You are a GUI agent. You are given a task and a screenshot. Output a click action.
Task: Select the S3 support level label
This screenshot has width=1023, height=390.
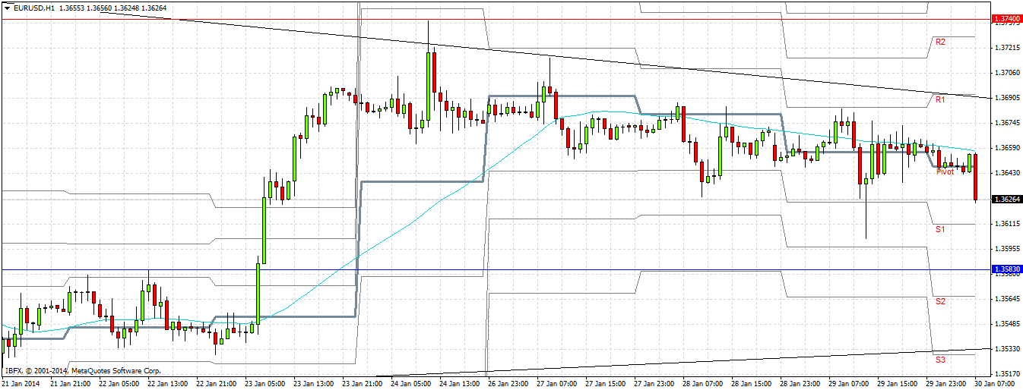tap(940, 359)
